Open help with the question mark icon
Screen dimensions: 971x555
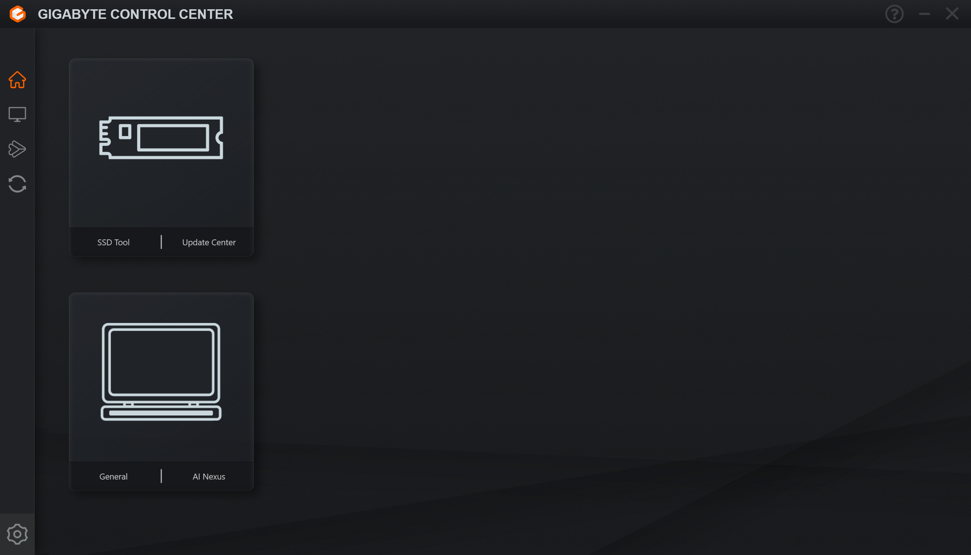894,14
